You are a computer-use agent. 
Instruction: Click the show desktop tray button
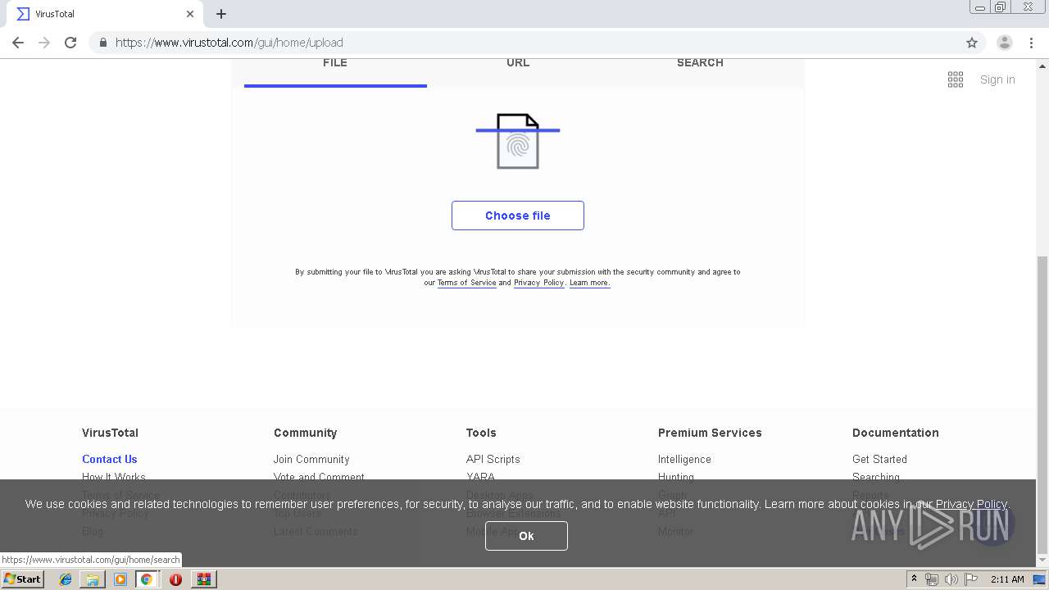pos(1039,579)
